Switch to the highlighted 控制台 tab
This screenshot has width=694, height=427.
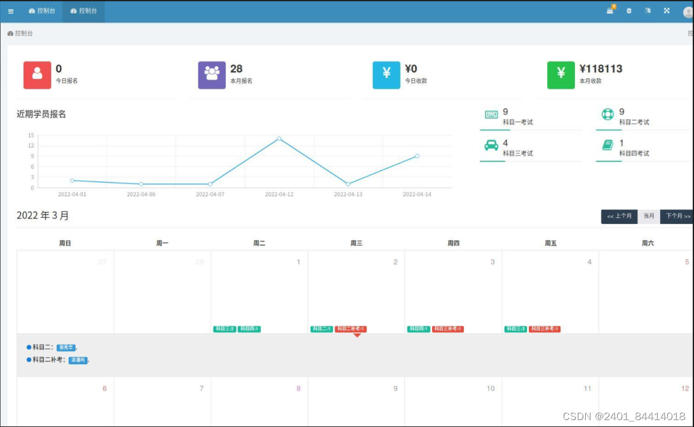click(x=83, y=11)
